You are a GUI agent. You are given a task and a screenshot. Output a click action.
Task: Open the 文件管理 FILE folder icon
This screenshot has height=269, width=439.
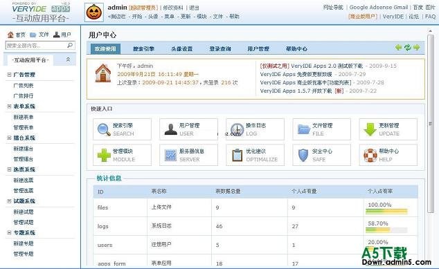click(304, 129)
